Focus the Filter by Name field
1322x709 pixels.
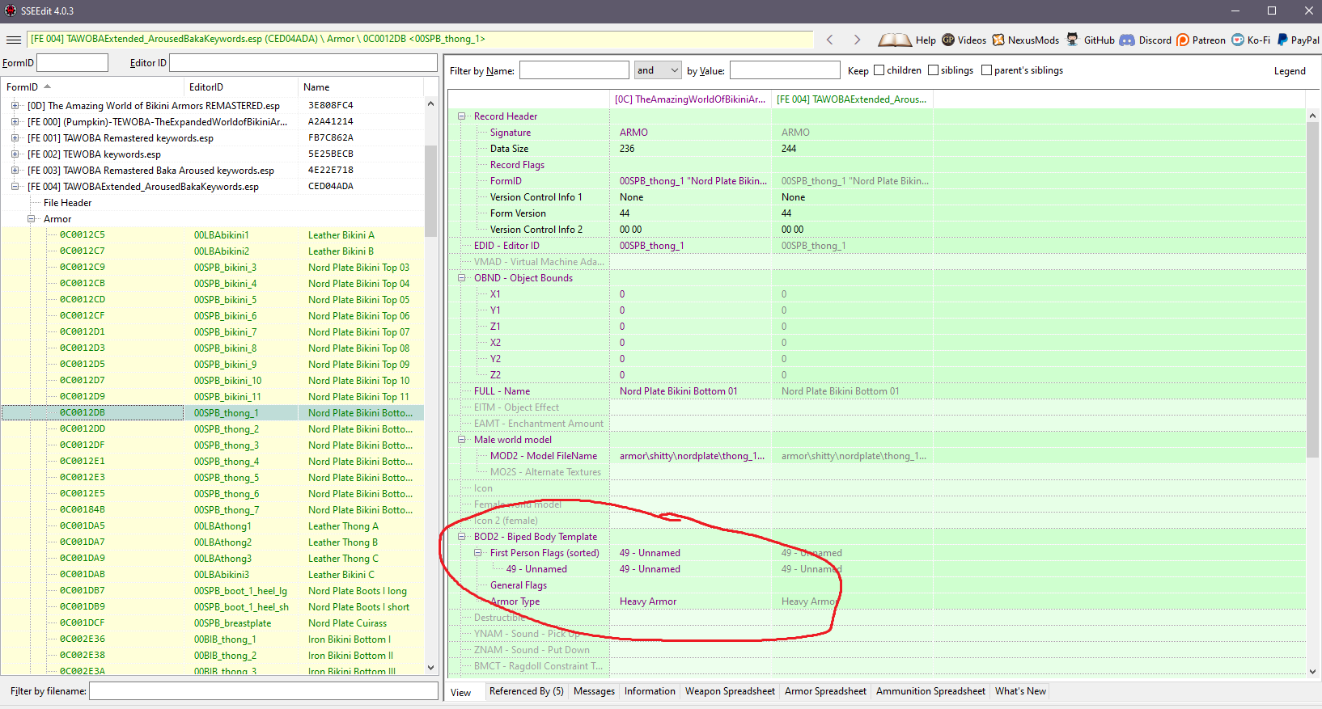tap(574, 70)
